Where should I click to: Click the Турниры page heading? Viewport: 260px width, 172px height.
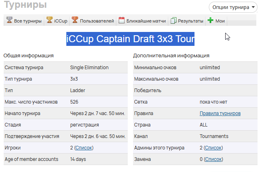pos(25,5)
